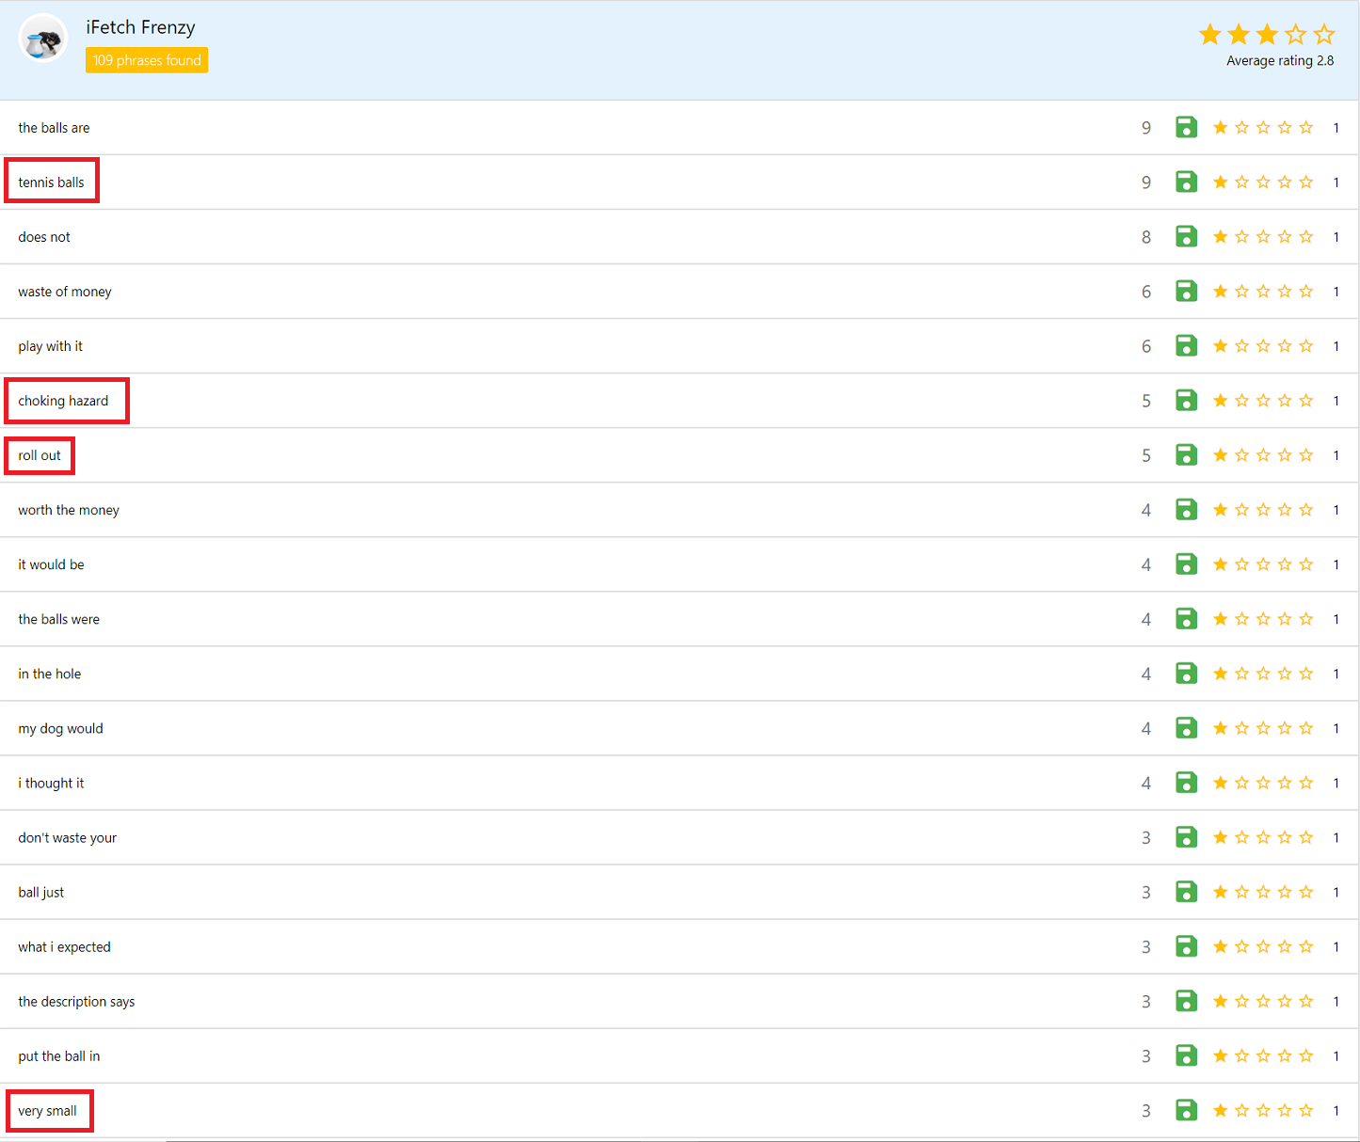This screenshot has height=1142, width=1360.
Task: Click the 'the balls were' phrase text
Action: point(58,619)
